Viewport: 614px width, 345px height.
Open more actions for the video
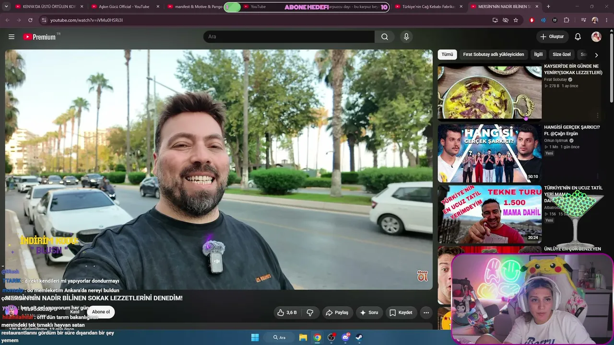pos(426,312)
